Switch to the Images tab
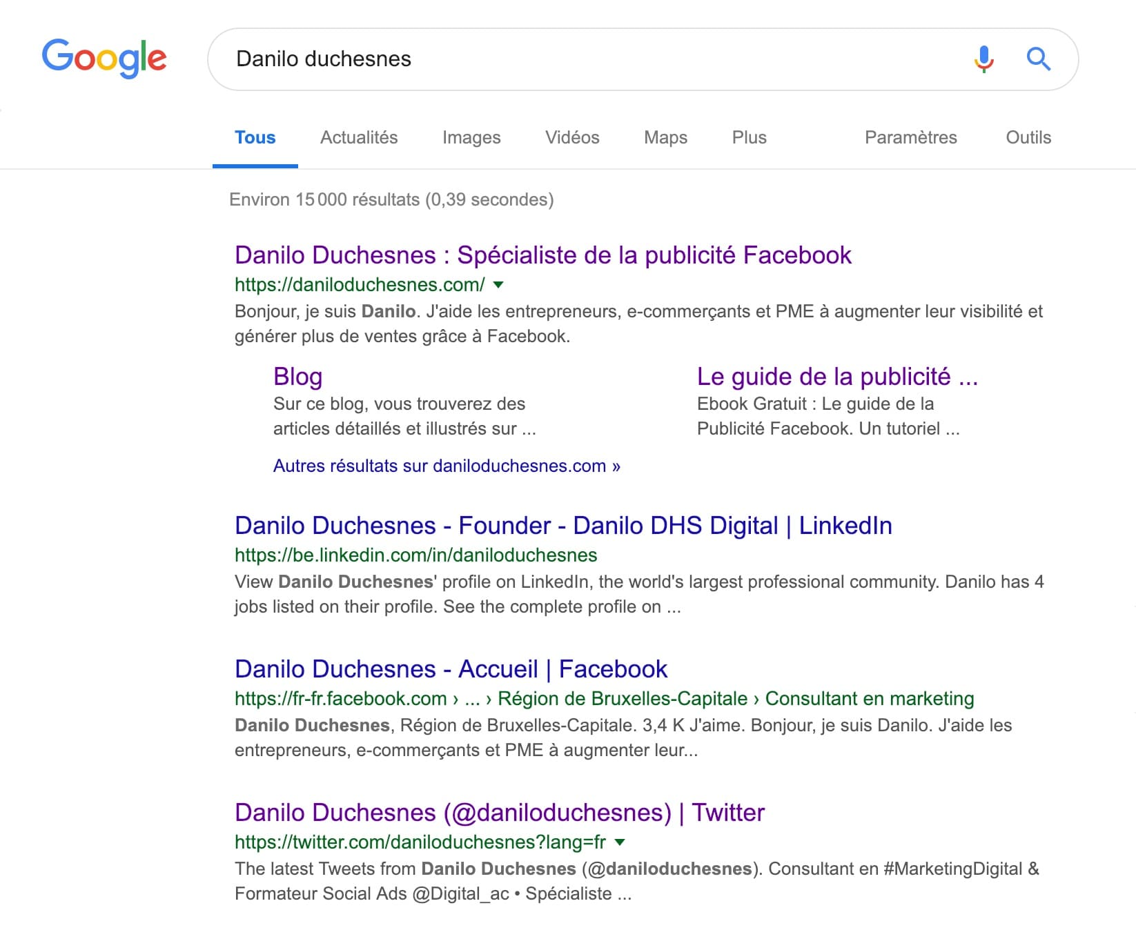 471,137
